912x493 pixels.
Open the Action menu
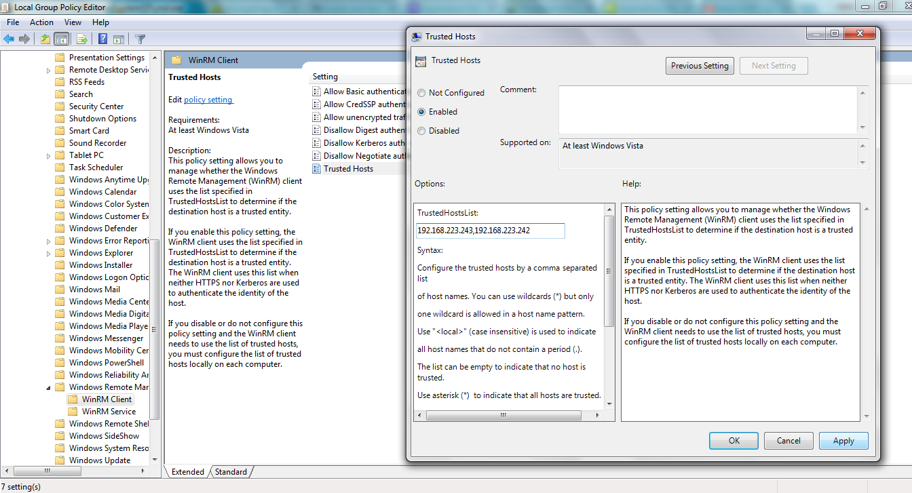pyautogui.click(x=41, y=22)
